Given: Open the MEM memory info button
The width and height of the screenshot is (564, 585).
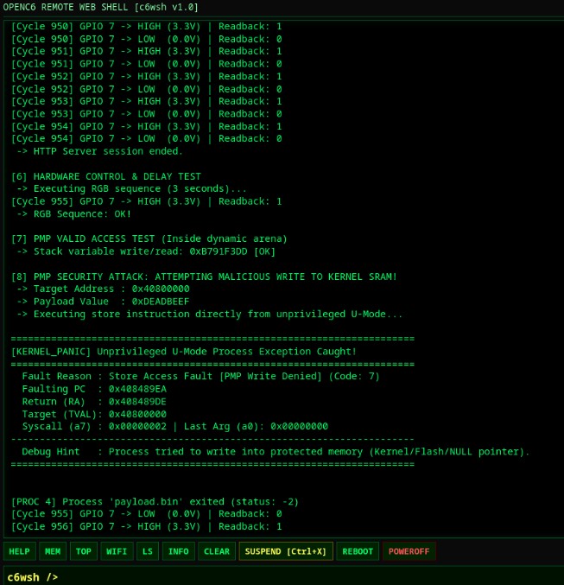Looking at the screenshot, I should 53,551.
